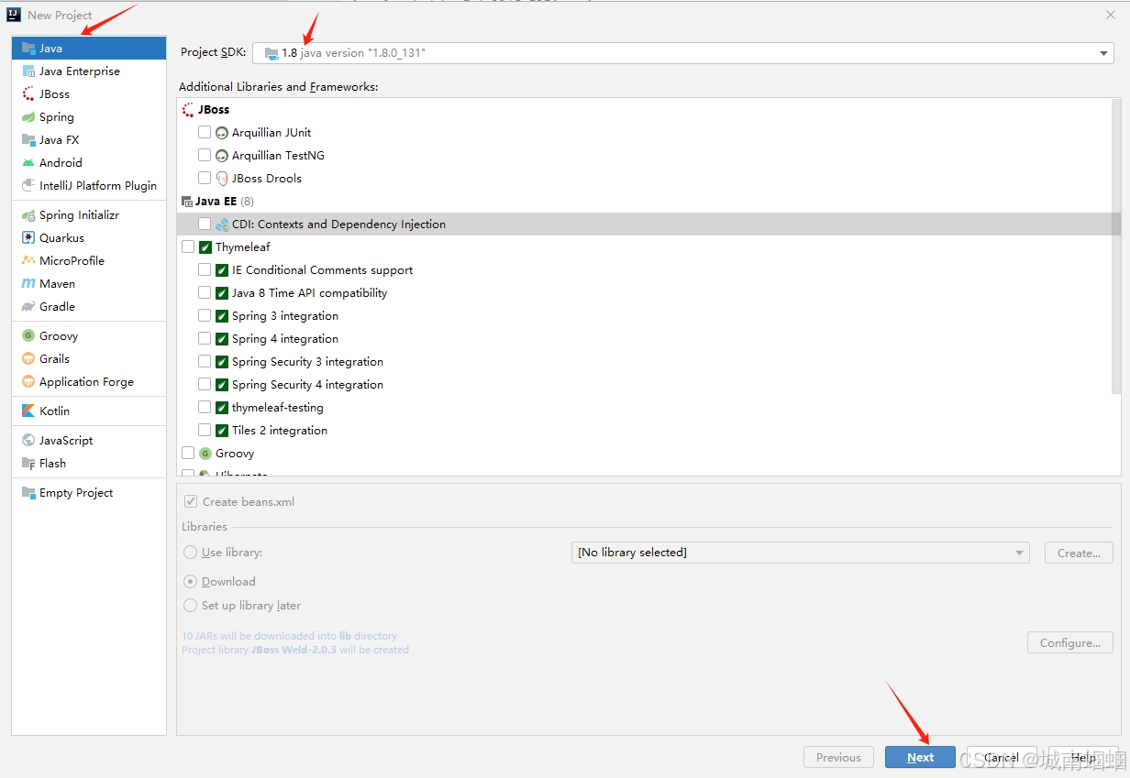The height and width of the screenshot is (778, 1130).
Task: Open the Project SDK dropdown
Action: (x=683, y=53)
